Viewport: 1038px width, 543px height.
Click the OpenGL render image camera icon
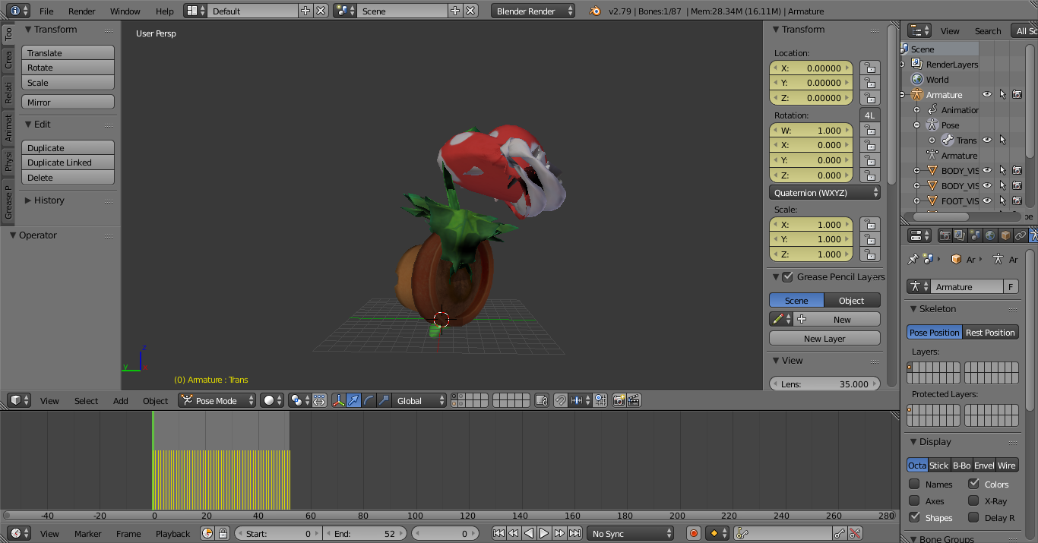point(619,400)
